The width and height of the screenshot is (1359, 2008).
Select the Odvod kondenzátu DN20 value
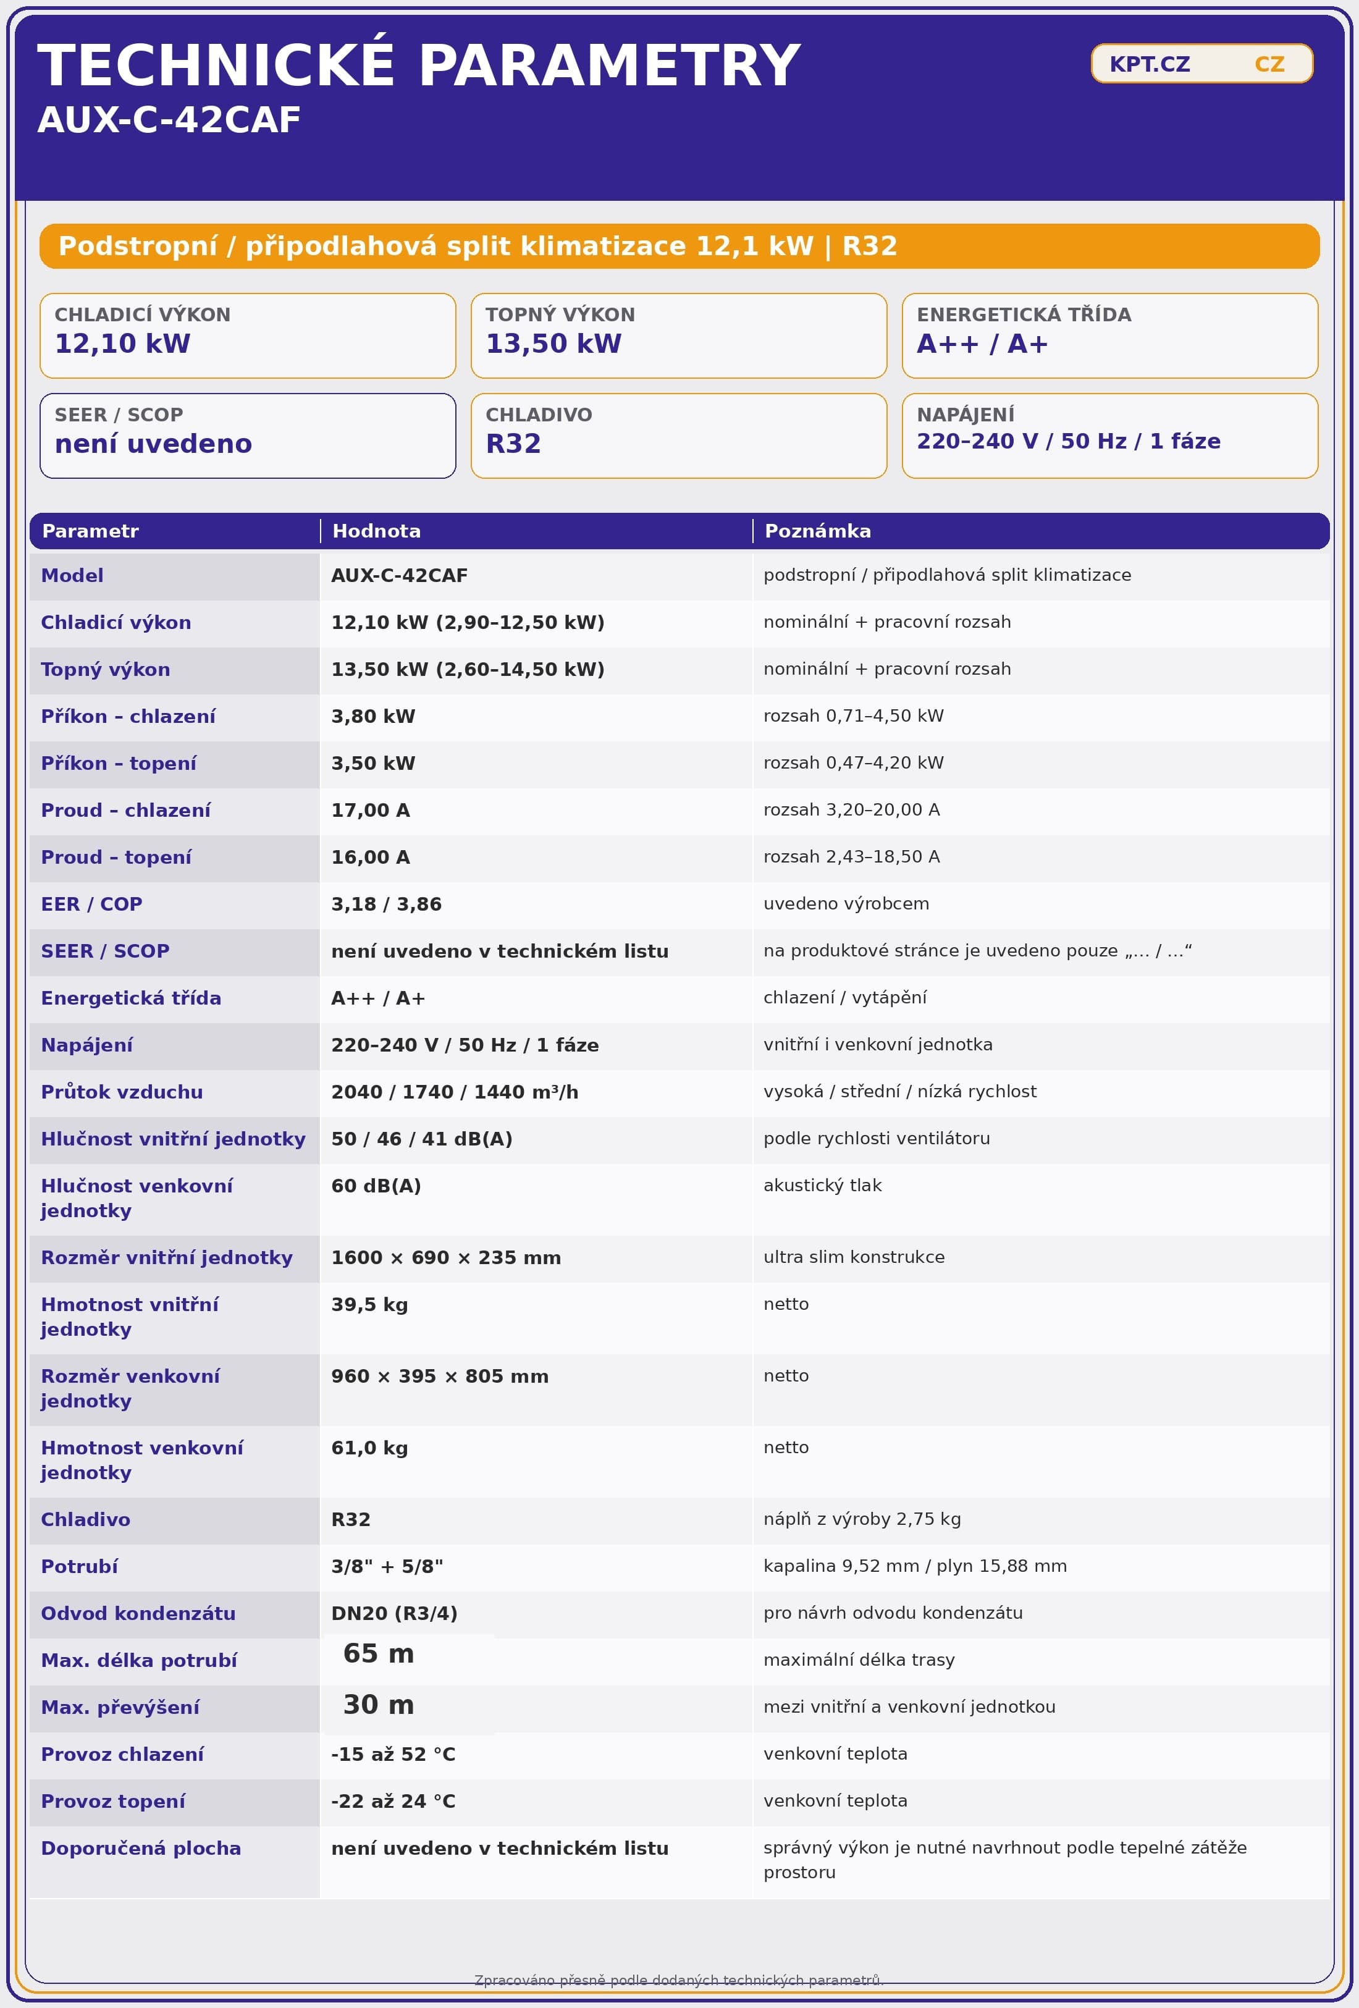pyautogui.click(x=394, y=1613)
